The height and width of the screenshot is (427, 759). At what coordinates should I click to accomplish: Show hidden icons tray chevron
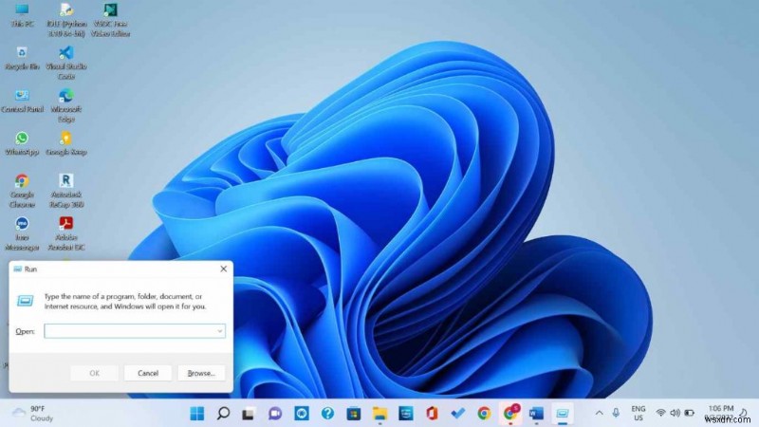tap(600, 413)
